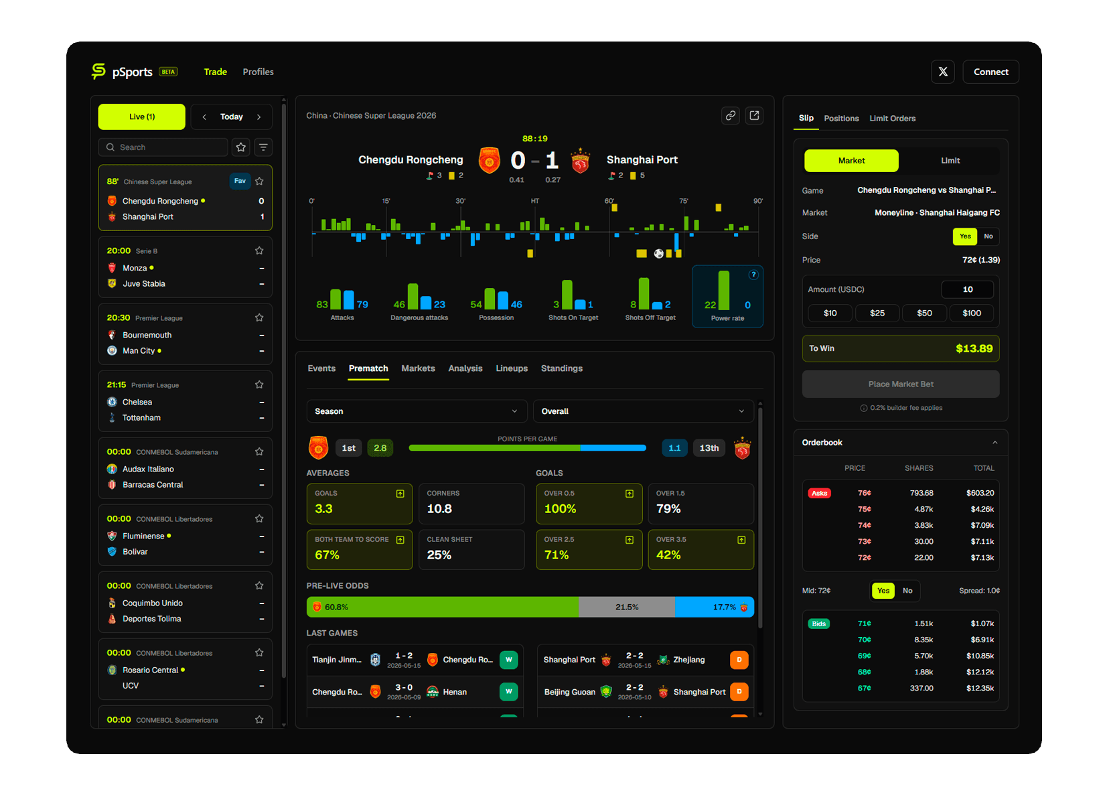Favorite the Monza vs Juve Stabia star

(x=259, y=250)
